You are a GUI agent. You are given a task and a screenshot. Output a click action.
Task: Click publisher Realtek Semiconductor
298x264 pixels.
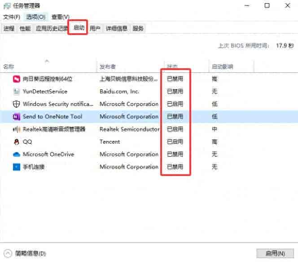click(130, 129)
